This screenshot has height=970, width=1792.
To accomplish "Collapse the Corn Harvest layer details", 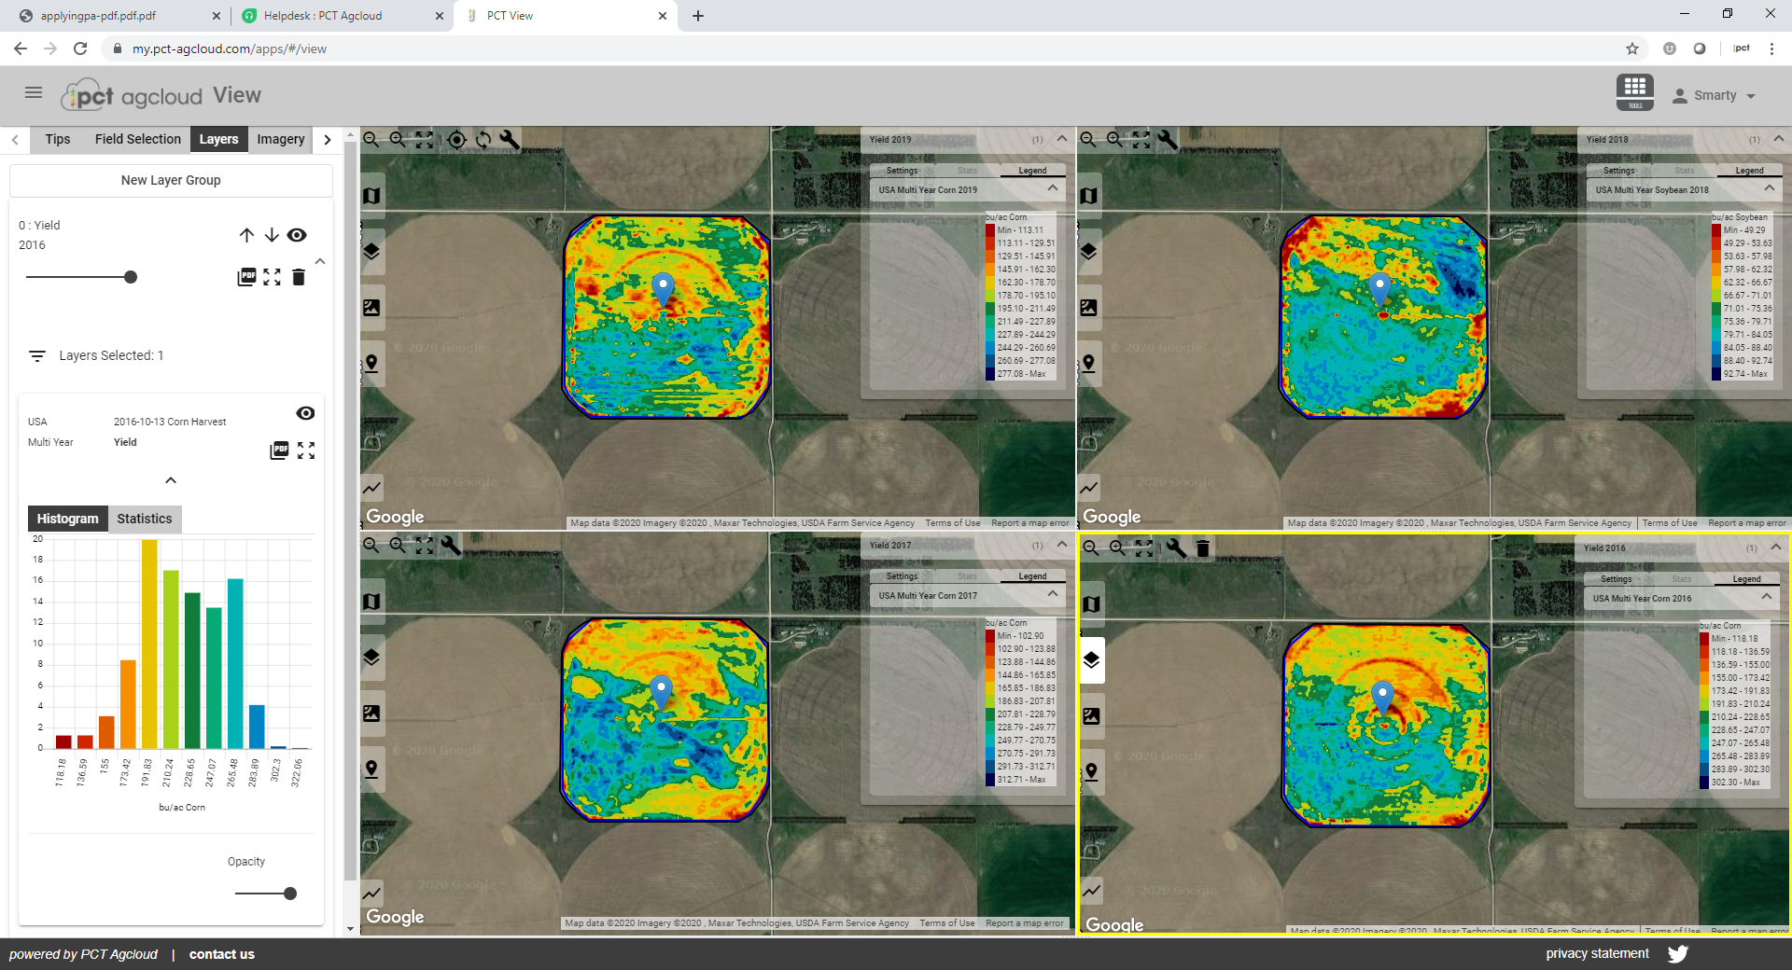I will click(x=171, y=480).
